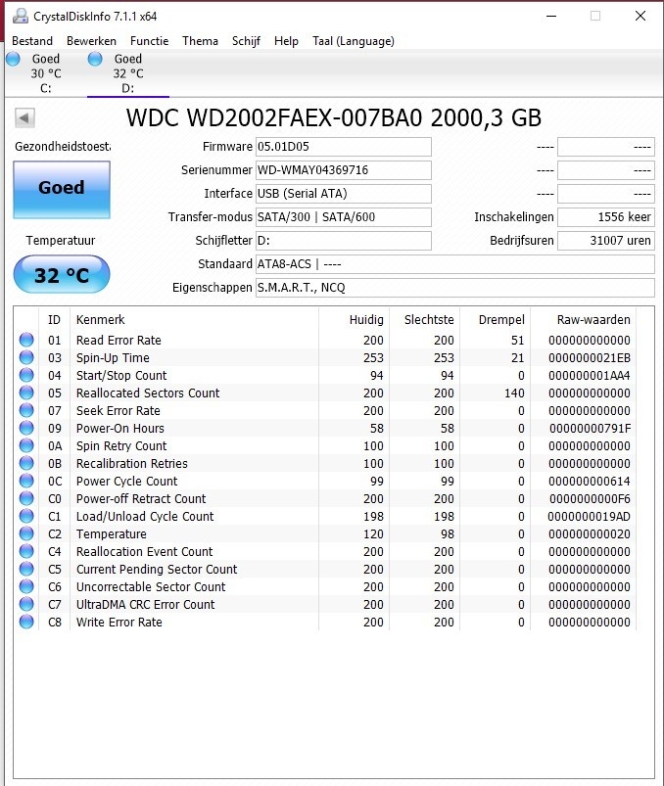The width and height of the screenshot is (664, 786).
Task: Click the serial number field WD-WMAY04369716
Action: tap(344, 170)
